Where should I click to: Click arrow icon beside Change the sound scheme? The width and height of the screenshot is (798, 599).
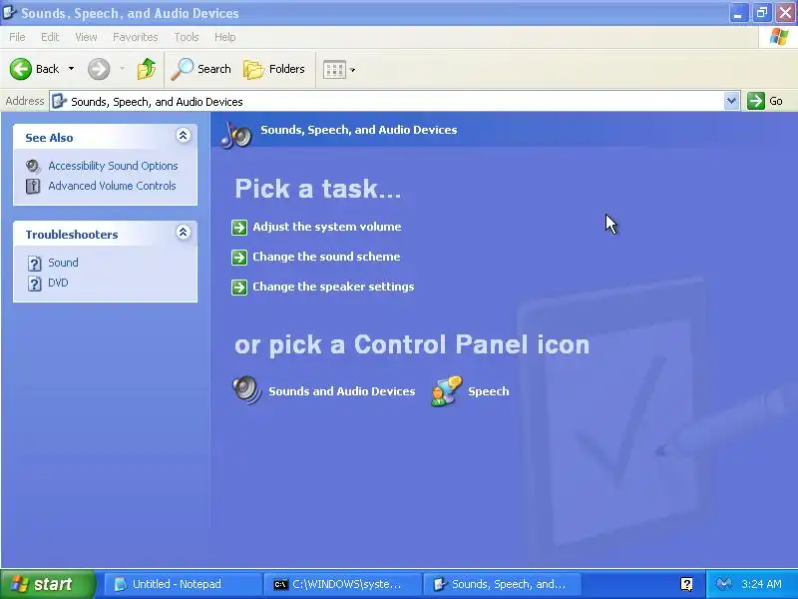[x=239, y=258]
